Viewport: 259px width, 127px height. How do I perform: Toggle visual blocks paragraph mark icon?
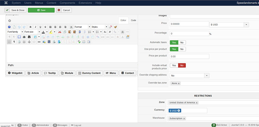[14, 42]
